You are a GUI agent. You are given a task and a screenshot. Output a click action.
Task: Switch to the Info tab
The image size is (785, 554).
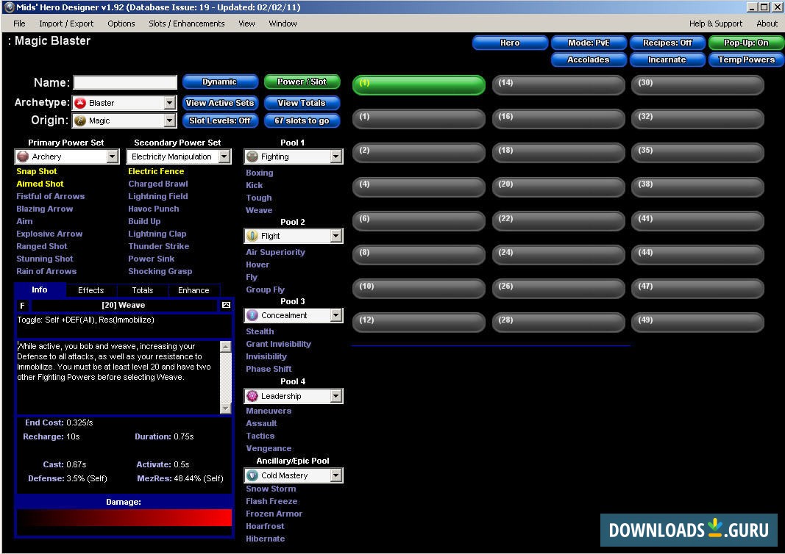(x=40, y=290)
